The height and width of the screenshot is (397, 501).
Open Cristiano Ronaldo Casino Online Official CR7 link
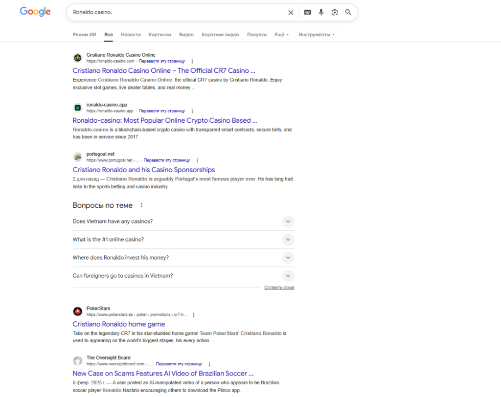click(x=164, y=70)
